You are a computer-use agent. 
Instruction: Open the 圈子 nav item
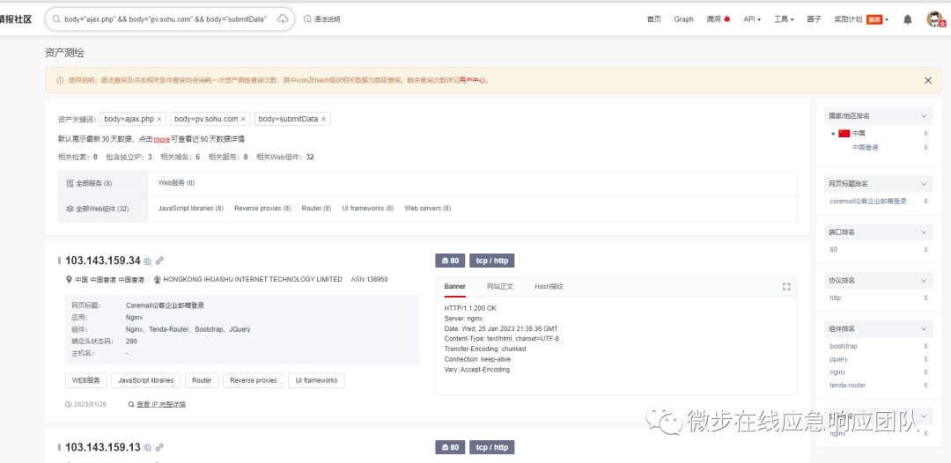[814, 19]
